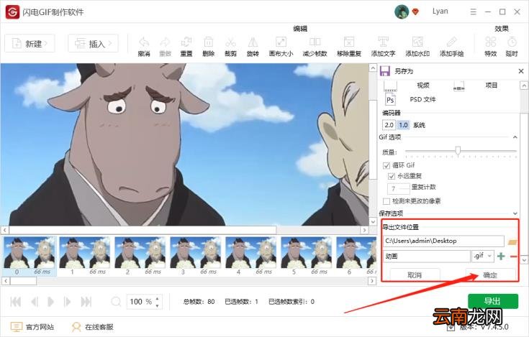529x337 pixels.
Task: Step to next frame
Action: coord(67,302)
